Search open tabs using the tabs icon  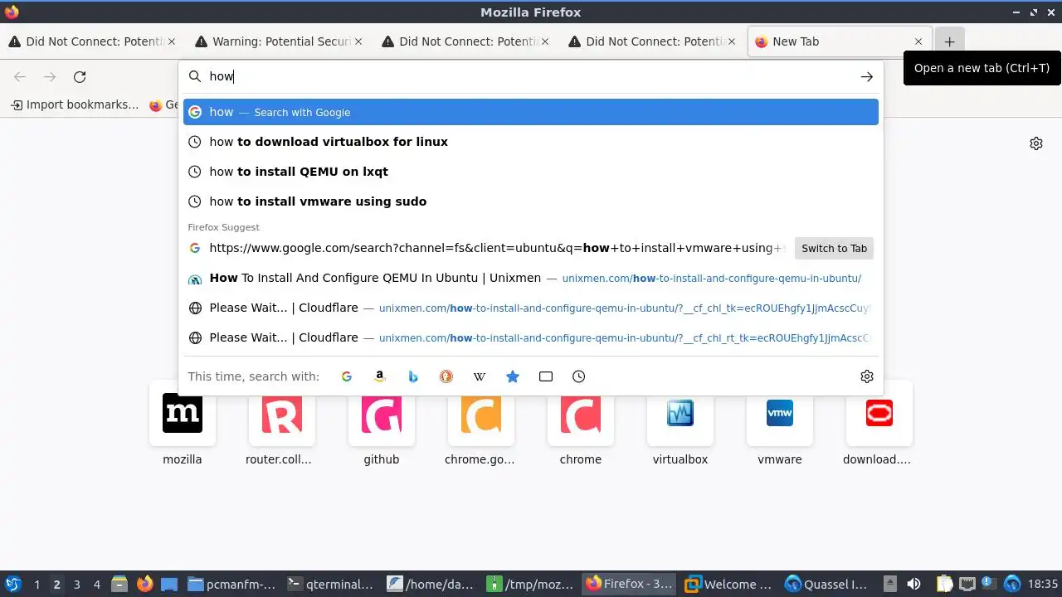click(x=546, y=376)
